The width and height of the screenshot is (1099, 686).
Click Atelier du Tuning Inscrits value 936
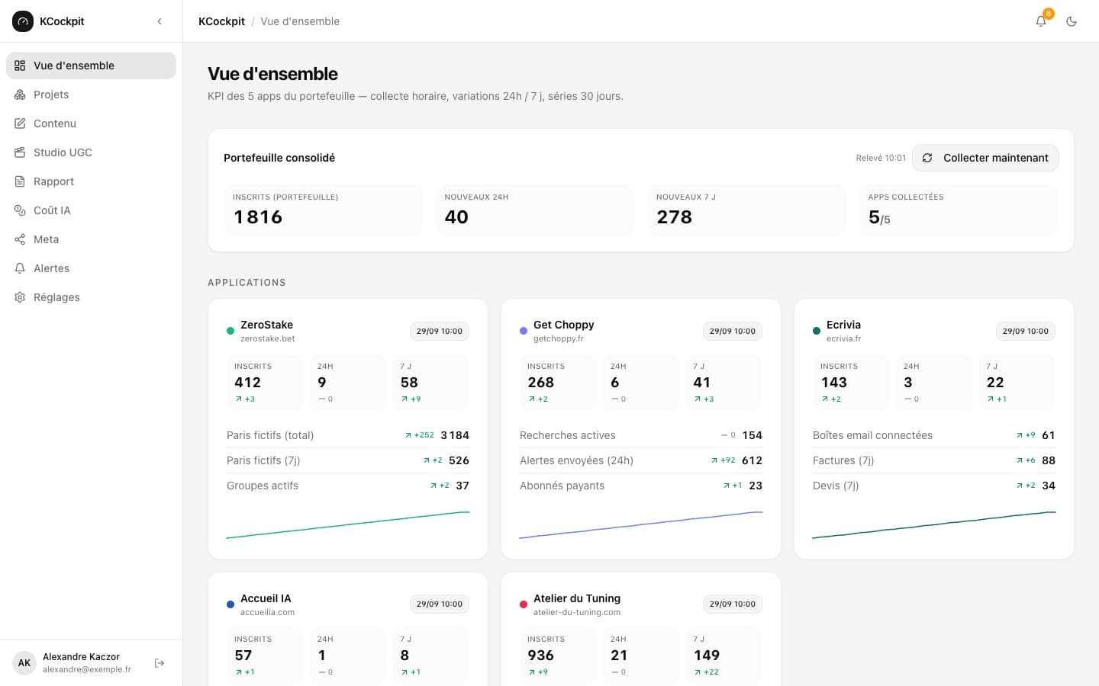[541, 656]
